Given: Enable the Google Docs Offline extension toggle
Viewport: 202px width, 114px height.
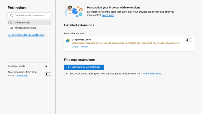Looking at the screenshot, I should pyautogui.click(x=189, y=40).
